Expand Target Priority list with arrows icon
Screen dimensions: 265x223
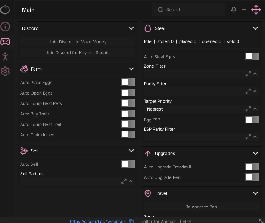click(248, 109)
